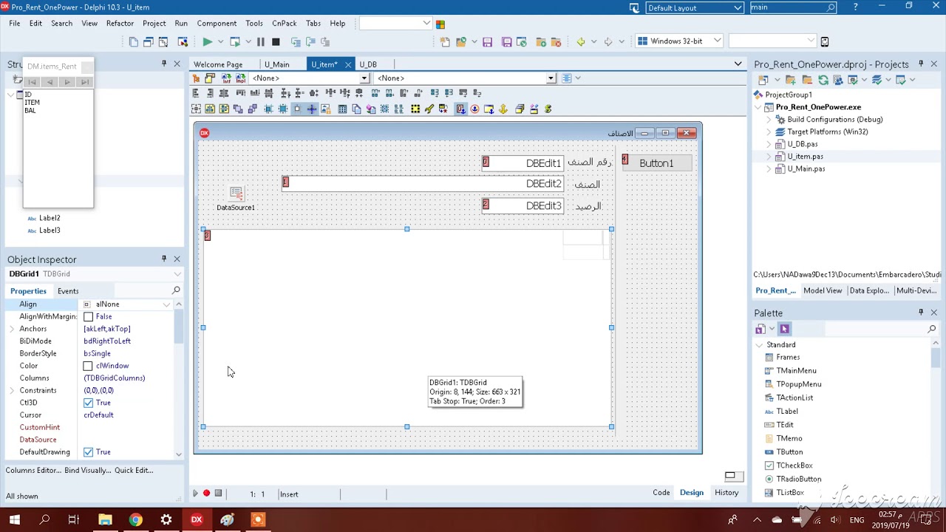Open the History view tab
The height and width of the screenshot is (532, 946).
coord(726,493)
